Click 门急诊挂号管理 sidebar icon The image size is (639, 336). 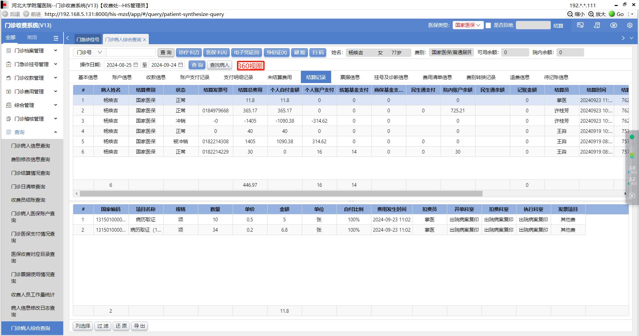[x=9, y=64]
